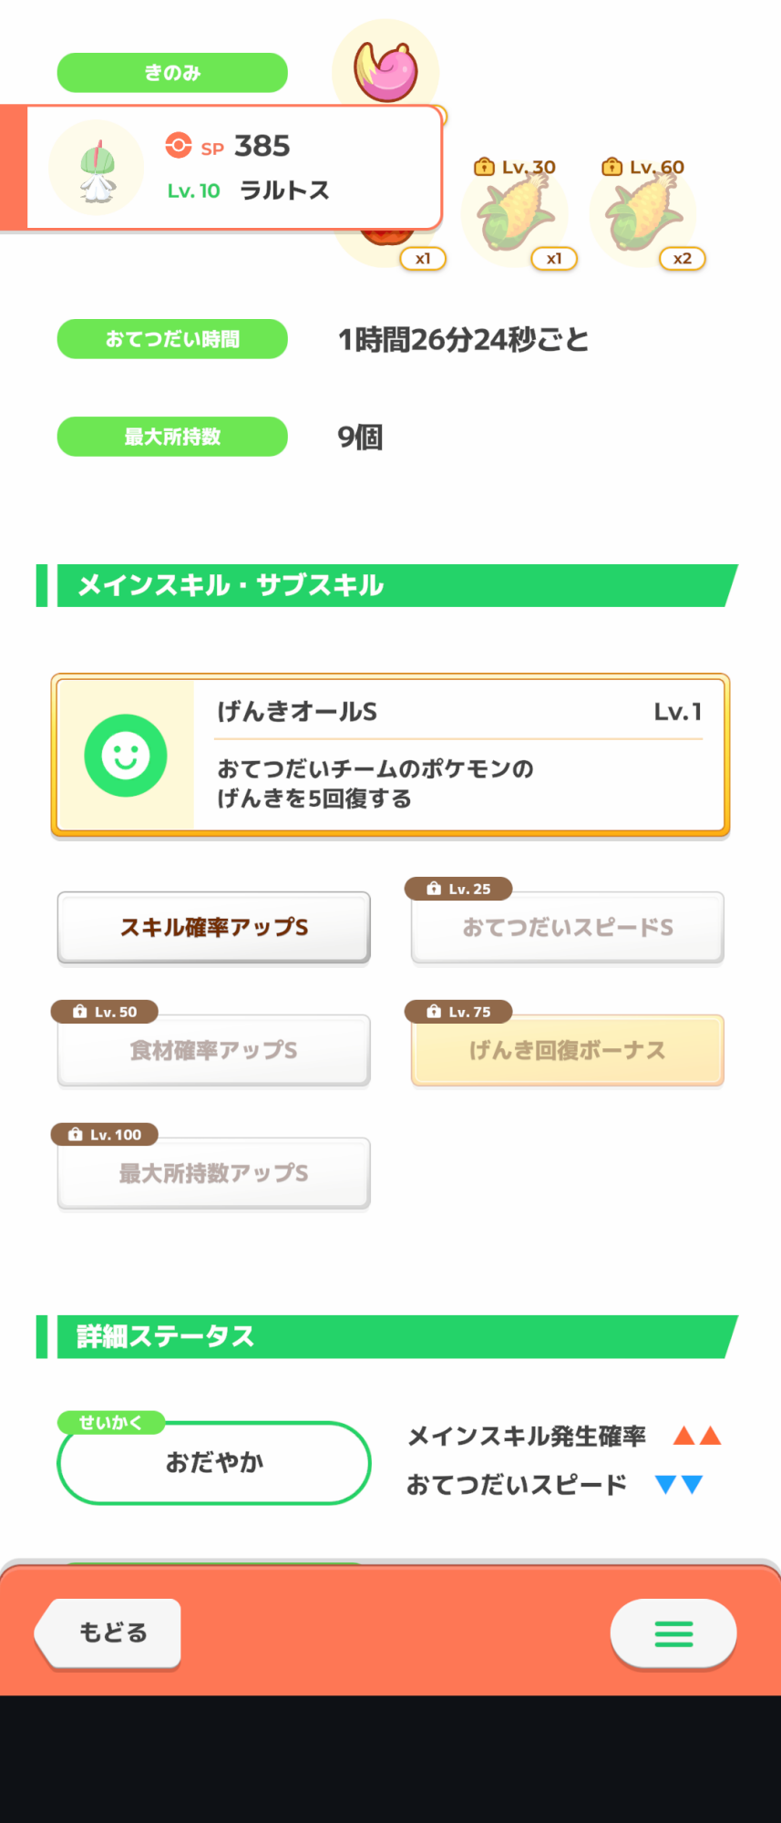Viewport: 781px width, 1823px height.
Task: Select locked 最大所持数アップS sub skill
Action: (x=214, y=1173)
